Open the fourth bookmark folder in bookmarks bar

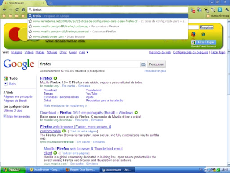pyautogui.click(x=23, y=16)
